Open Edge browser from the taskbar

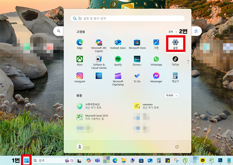click(115, 160)
